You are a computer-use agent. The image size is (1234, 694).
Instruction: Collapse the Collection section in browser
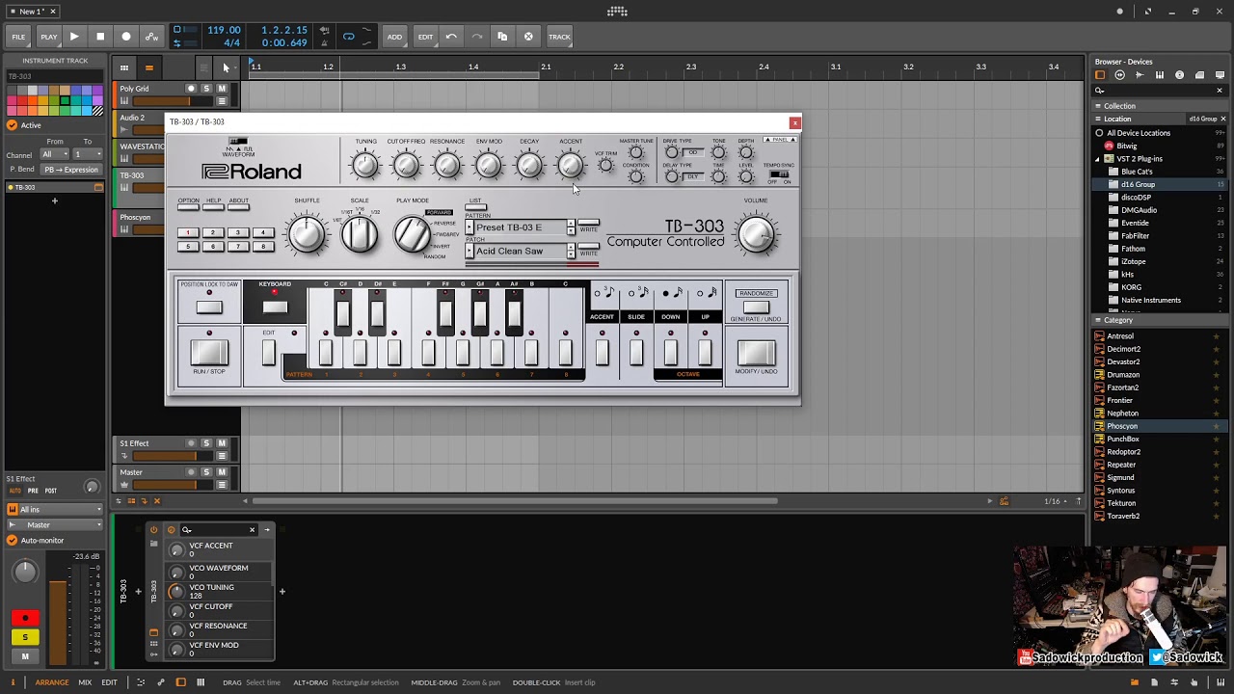point(1099,106)
